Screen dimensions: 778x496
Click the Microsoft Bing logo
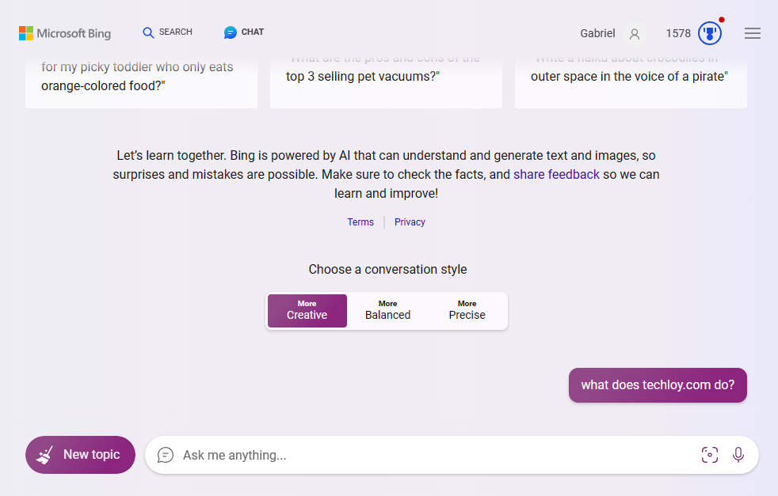click(x=65, y=33)
